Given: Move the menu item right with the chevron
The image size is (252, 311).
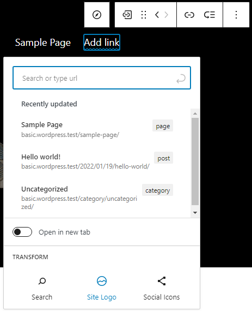Looking at the screenshot, I should coord(167,15).
